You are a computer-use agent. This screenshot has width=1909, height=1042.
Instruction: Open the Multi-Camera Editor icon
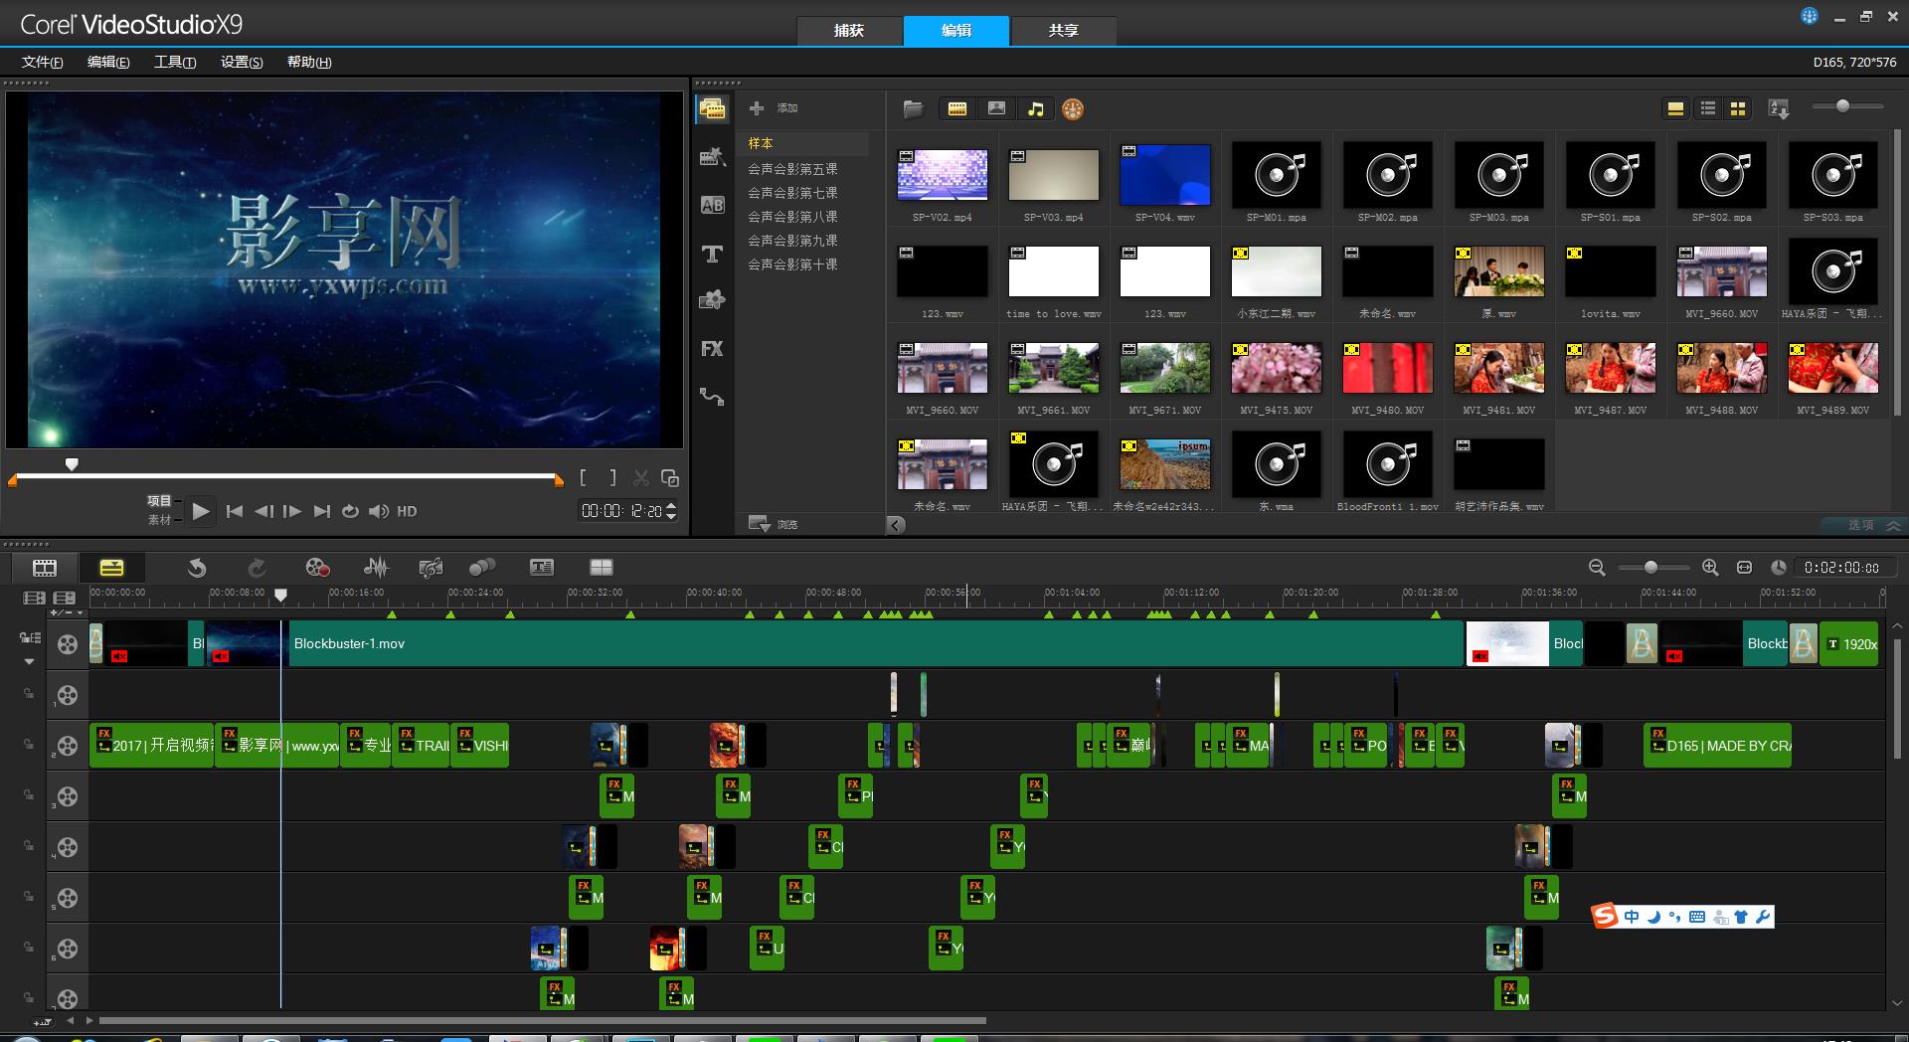[602, 568]
